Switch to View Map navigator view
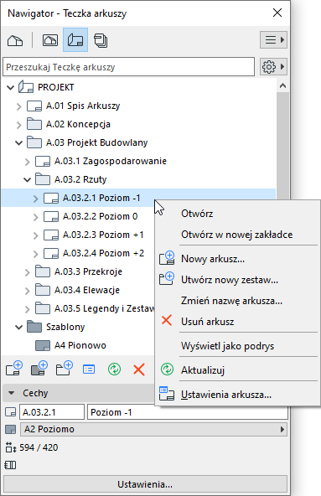321x496 pixels. pyautogui.click(x=50, y=40)
